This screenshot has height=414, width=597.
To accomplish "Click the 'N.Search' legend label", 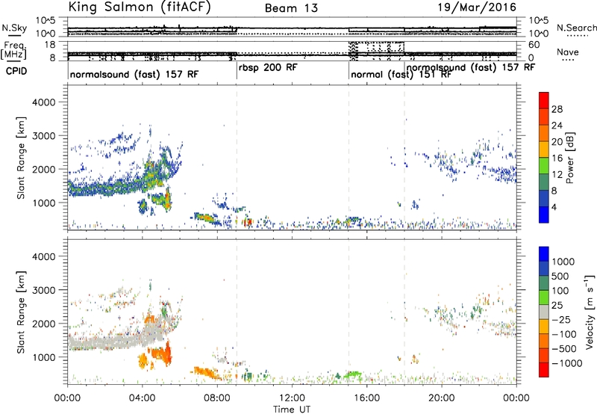I will (576, 28).
